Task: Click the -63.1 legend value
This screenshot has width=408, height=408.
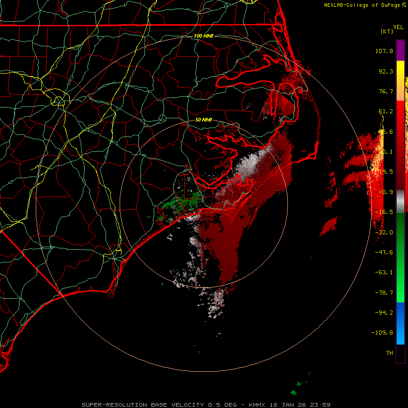Action: [384, 272]
